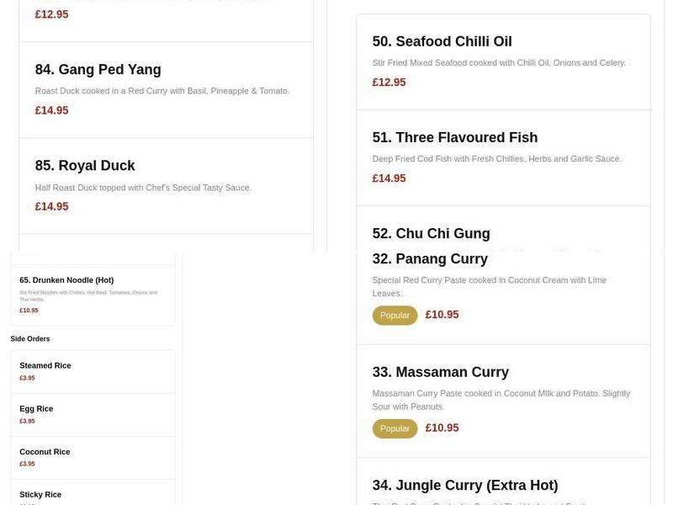
Task: Select the Three Flavoured Fish dish
Action: pyautogui.click(x=455, y=136)
